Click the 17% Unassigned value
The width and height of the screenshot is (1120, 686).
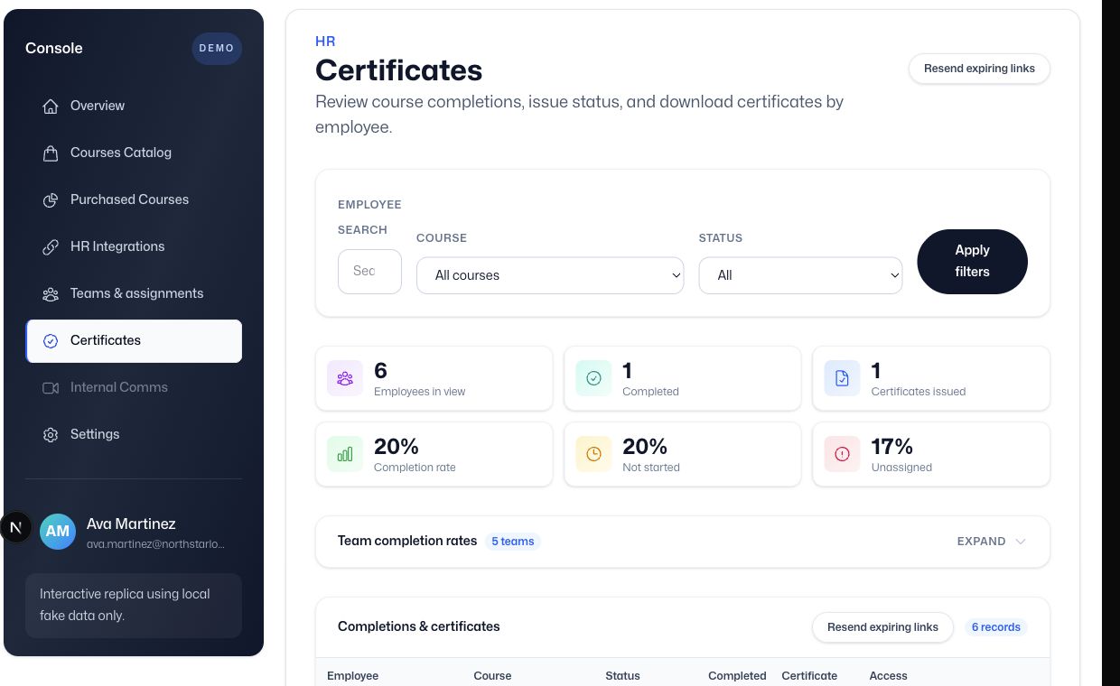tap(891, 446)
